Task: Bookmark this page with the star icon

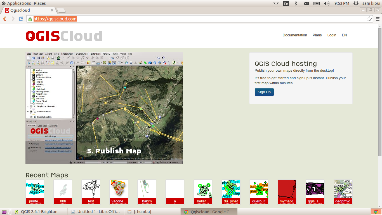Action: [x=369, y=19]
